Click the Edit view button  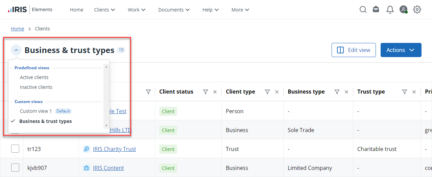pyautogui.click(x=354, y=50)
